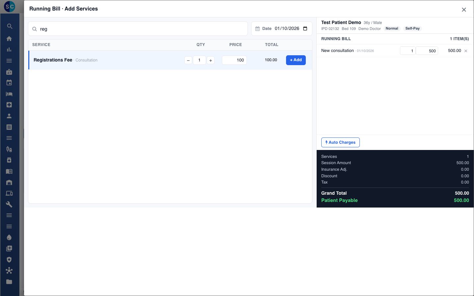Edit New consultation quantity in running bill
Image resolution: width=474 pixels, height=296 pixels.
pyautogui.click(x=408, y=51)
